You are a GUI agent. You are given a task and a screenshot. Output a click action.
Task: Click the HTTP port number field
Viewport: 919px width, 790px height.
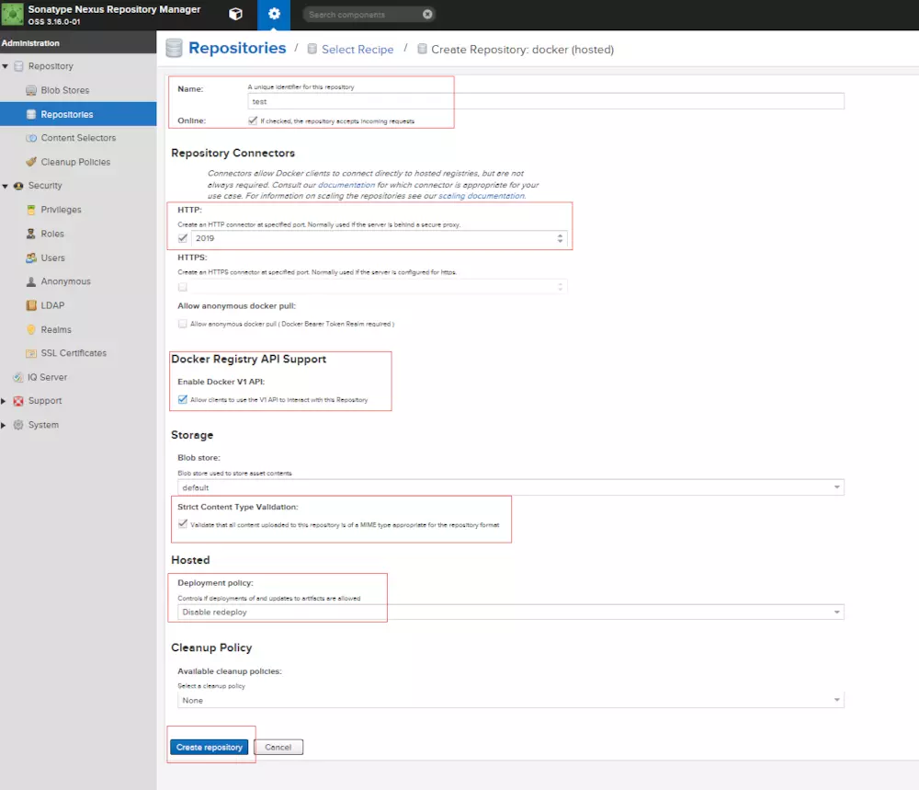(373, 238)
